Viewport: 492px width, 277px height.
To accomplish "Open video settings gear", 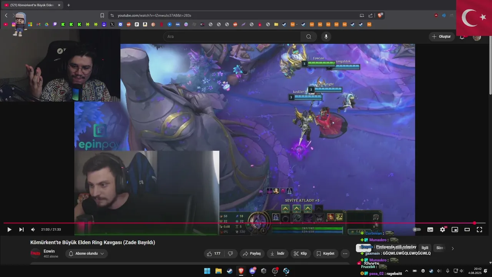I will 442,229.
